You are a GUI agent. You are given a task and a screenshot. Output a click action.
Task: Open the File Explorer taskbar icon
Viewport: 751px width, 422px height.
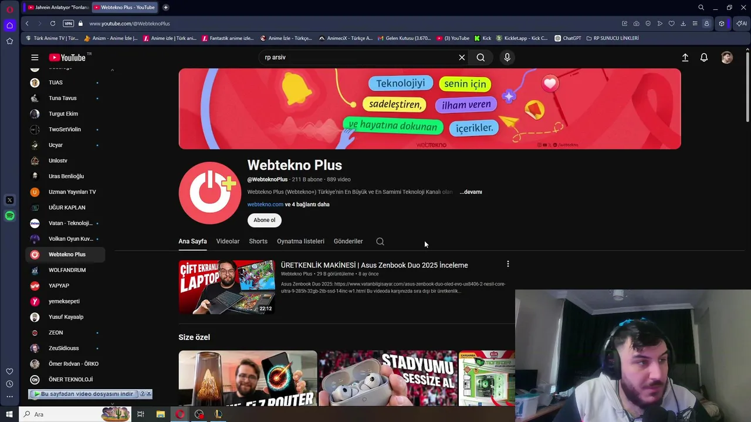coord(160,414)
